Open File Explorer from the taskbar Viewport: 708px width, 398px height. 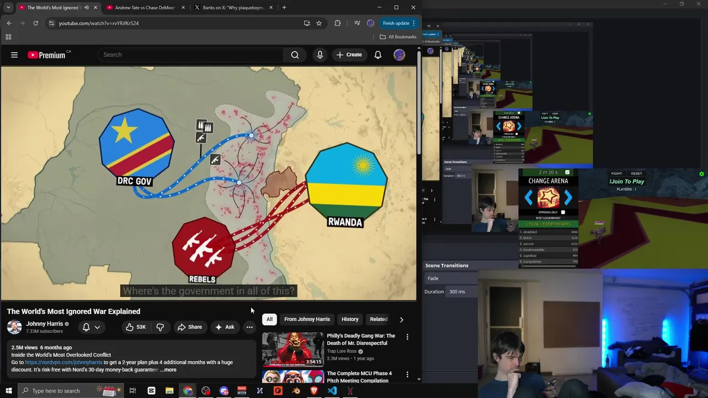click(x=169, y=391)
